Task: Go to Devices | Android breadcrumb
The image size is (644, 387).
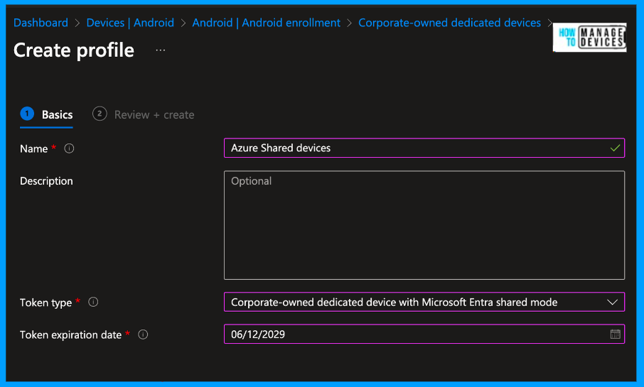Action: point(130,23)
